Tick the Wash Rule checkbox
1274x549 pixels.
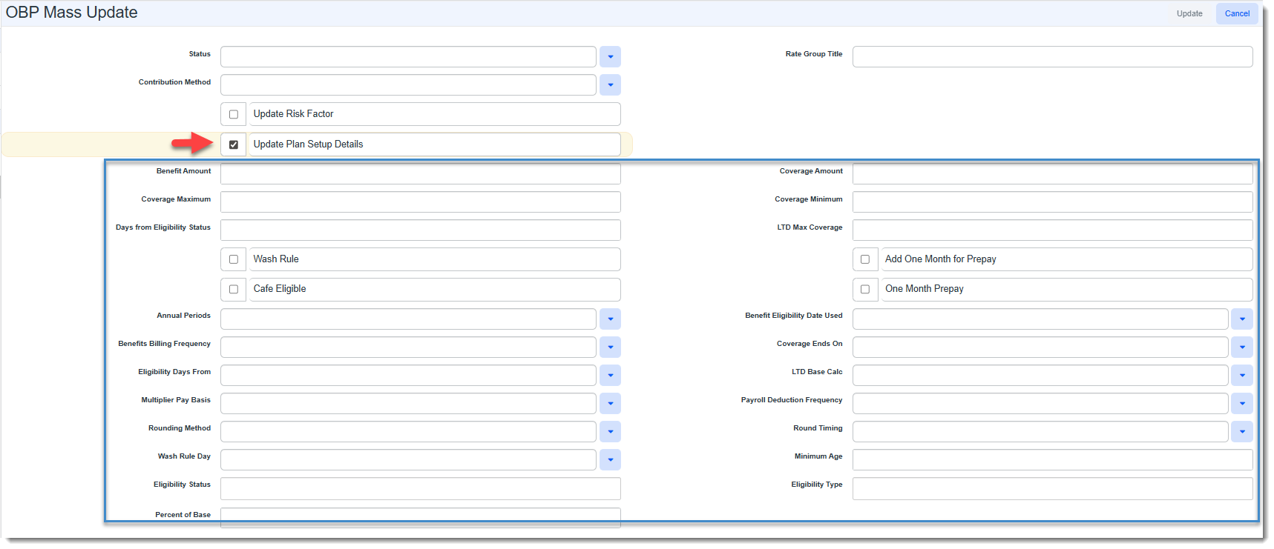234,260
